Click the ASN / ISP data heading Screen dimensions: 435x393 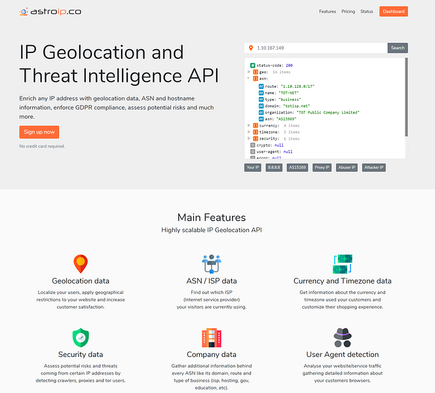212,281
